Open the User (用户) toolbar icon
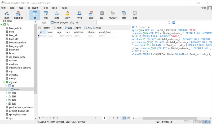The image size is (212, 124). click(x=68, y=15)
